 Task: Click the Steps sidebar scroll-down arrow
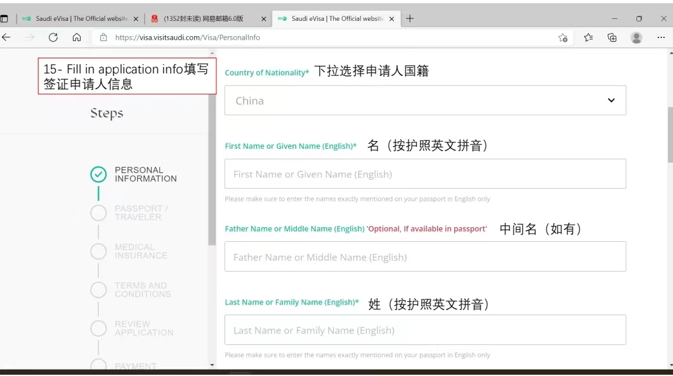tap(212, 365)
